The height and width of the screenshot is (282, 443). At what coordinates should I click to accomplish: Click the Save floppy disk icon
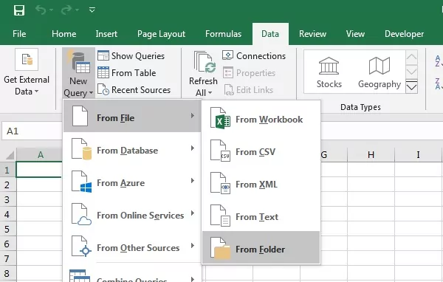pos(19,10)
